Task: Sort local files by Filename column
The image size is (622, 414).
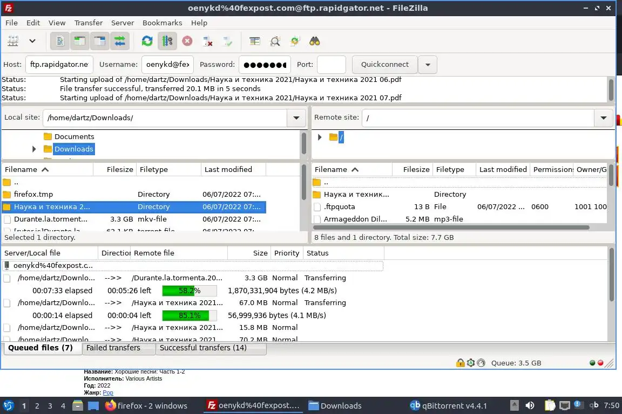Action: coord(47,169)
